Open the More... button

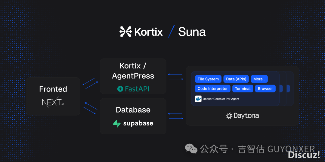coord(259,79)
